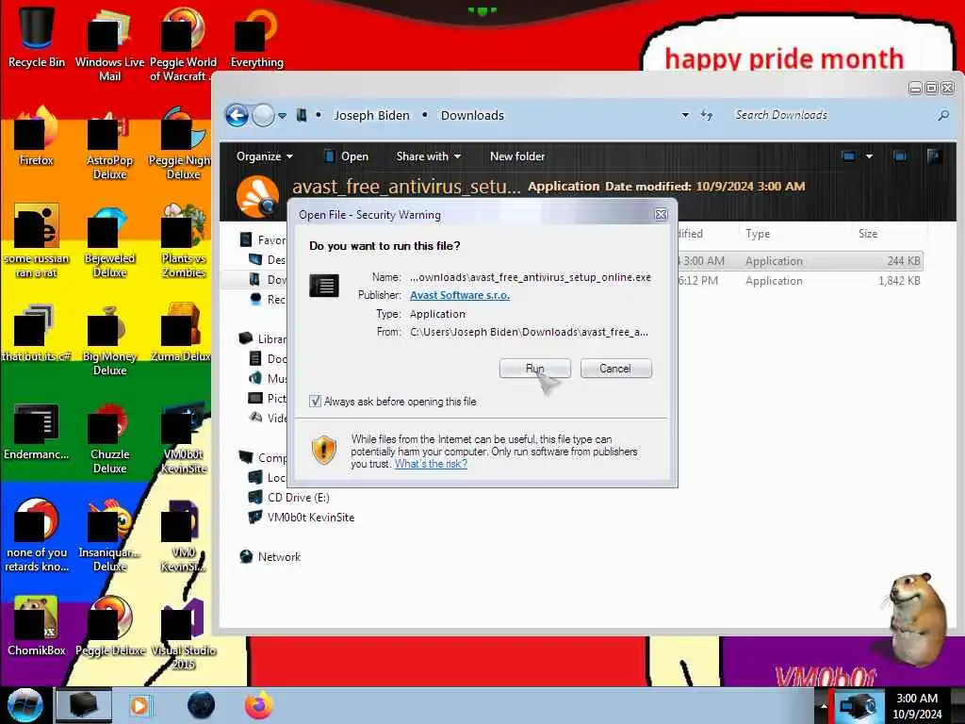965x724 pixels.
Task: Open AstroPop Deluxe desktop icon
Action: pos(109,144)
